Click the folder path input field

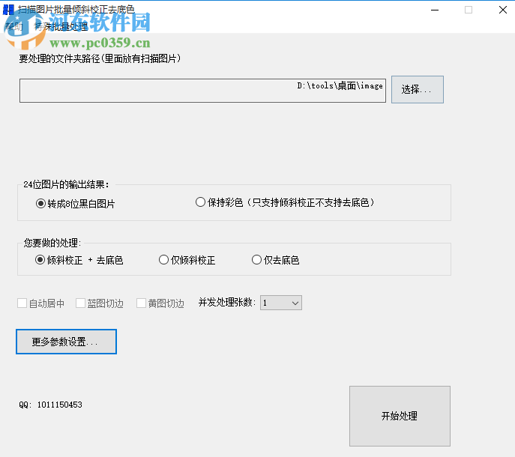(x=202, y=91)
